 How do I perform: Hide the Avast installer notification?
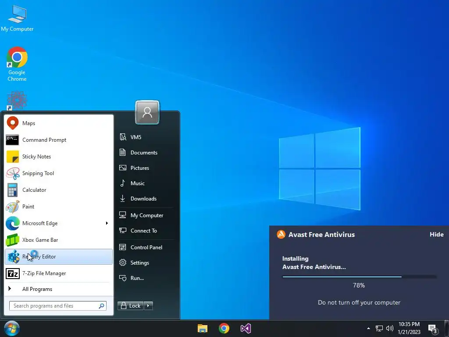click(x=436, y=234)
